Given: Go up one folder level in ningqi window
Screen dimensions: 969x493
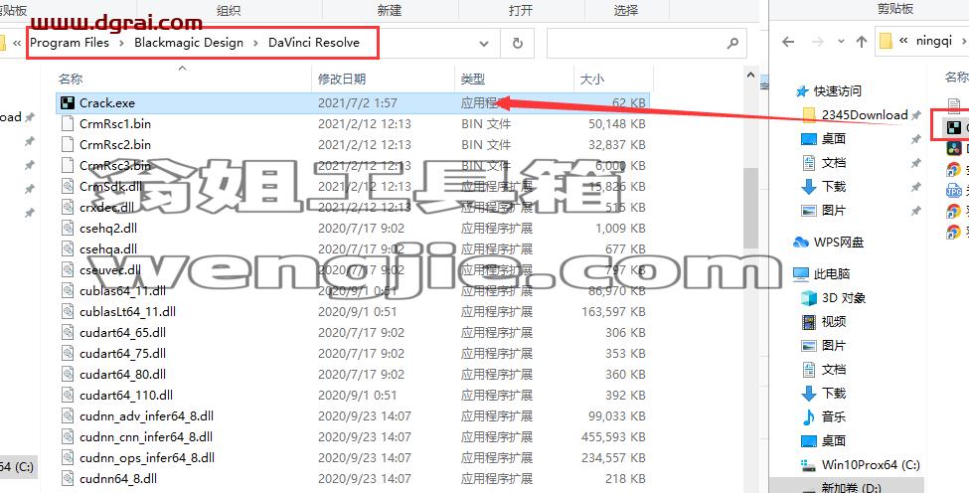Looking at the screenshot, I should (x=862, y=42).
